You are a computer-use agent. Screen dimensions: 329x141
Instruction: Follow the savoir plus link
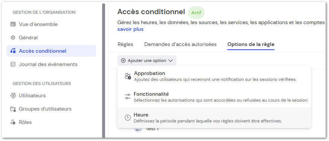tap(130, 29)
